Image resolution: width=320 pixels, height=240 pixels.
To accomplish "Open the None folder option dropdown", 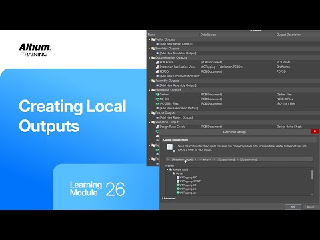I will point(205,159).
